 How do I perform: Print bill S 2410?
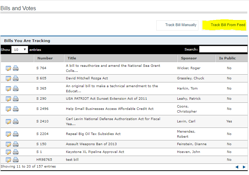click(x=16, y=121)
